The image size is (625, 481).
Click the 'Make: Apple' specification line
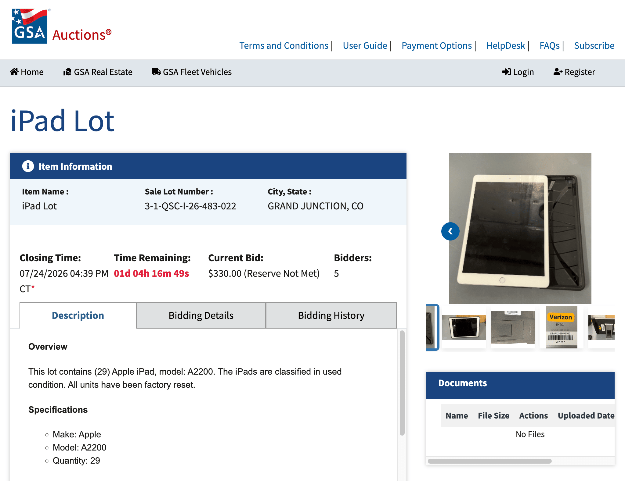77,434
